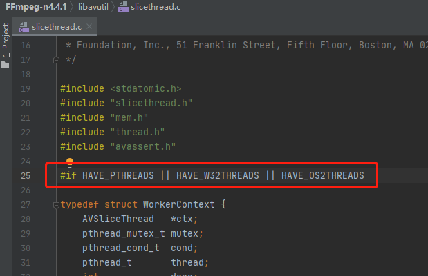Collapse the typedef struct WorkerContext block
This screenshot has height=276, width=428.
click(x=56, y=205)
